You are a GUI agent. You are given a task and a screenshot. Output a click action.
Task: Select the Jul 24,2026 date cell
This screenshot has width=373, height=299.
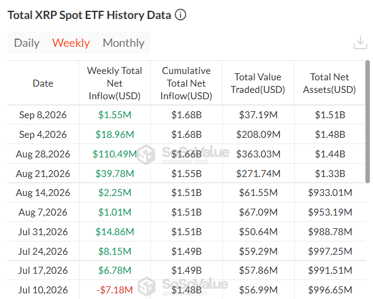[43, 251]
